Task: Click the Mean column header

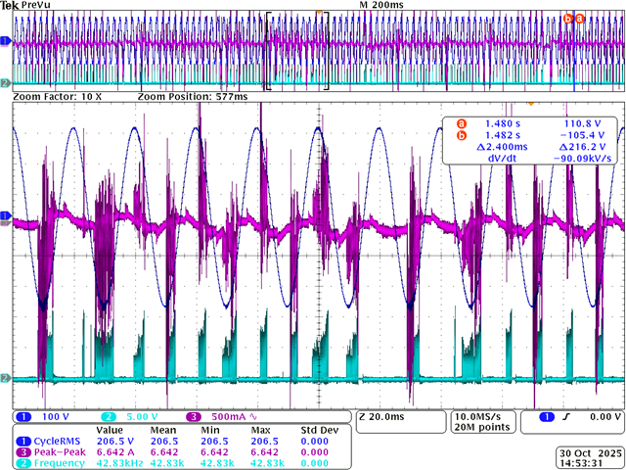Action: (x=162, y=431)
